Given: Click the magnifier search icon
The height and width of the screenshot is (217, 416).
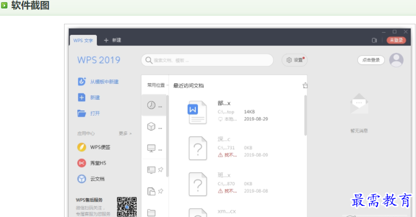Looking at the screenshot, I should (149, 60).
